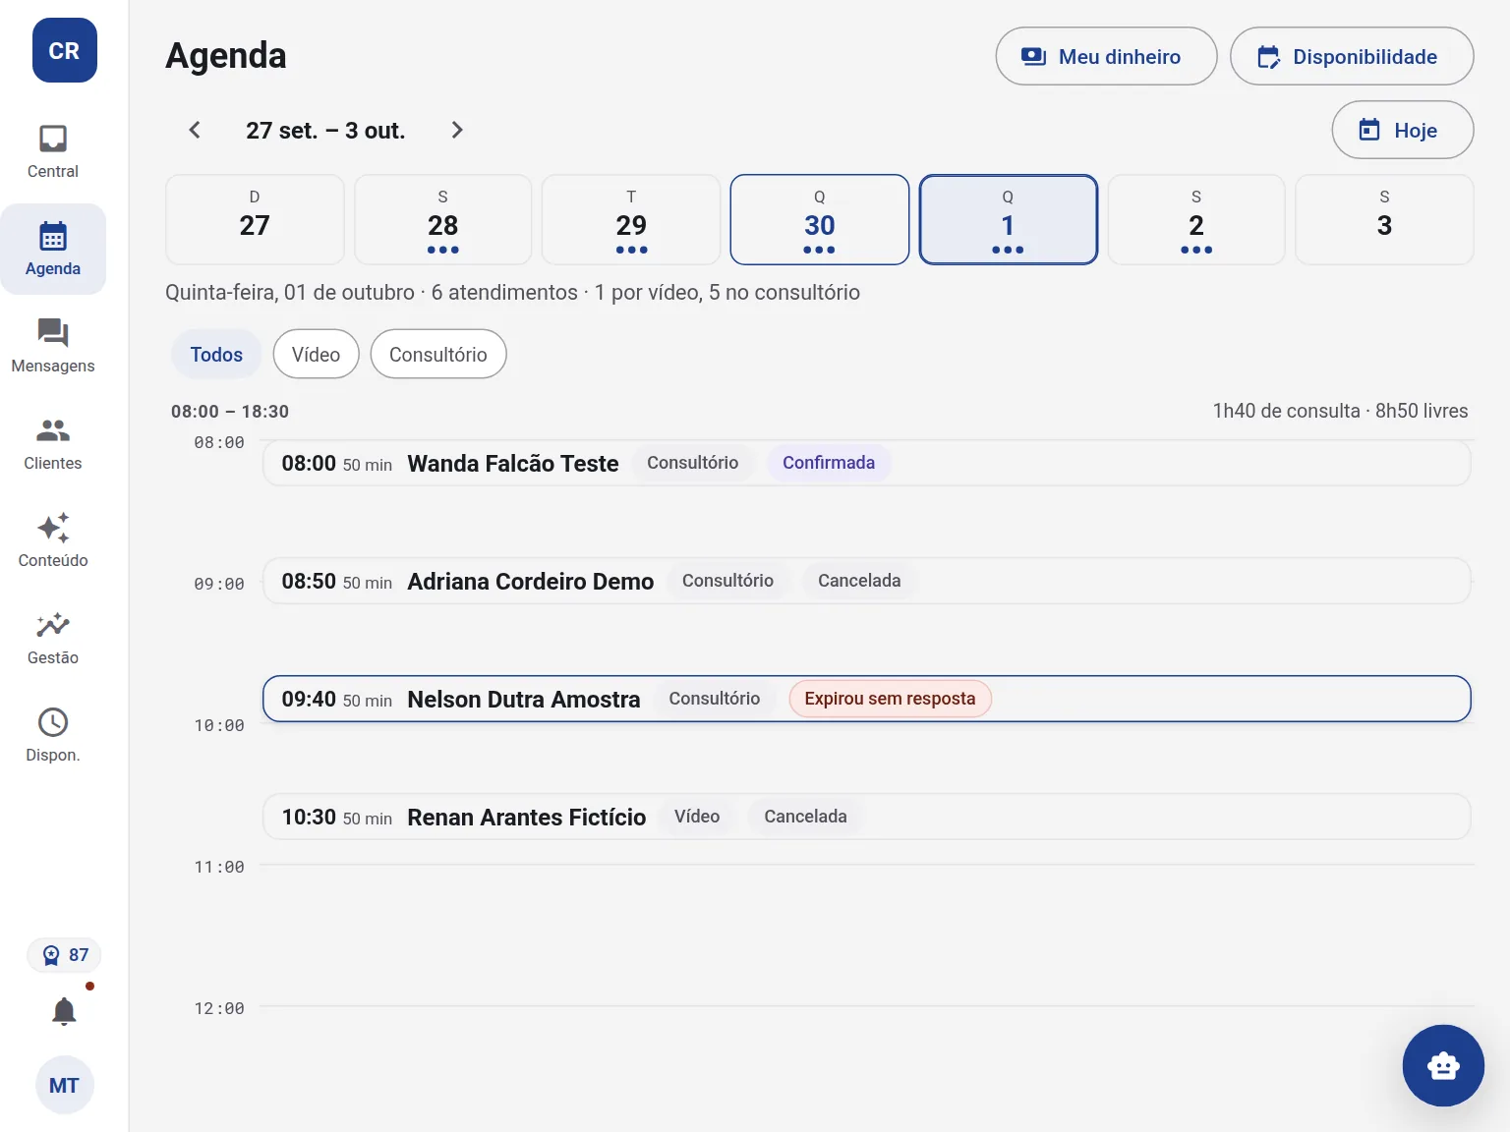Open Adriana Cordeiro Demo 08:50 appointment
This screenshot has height=1132, width=1510.
867,581
